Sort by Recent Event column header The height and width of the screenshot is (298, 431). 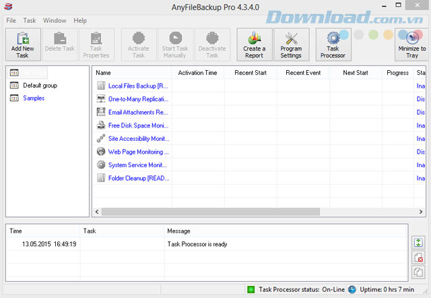[303, 73]
